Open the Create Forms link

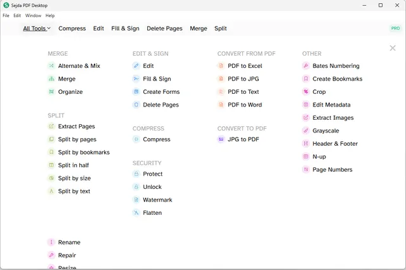tap(161, 91)
